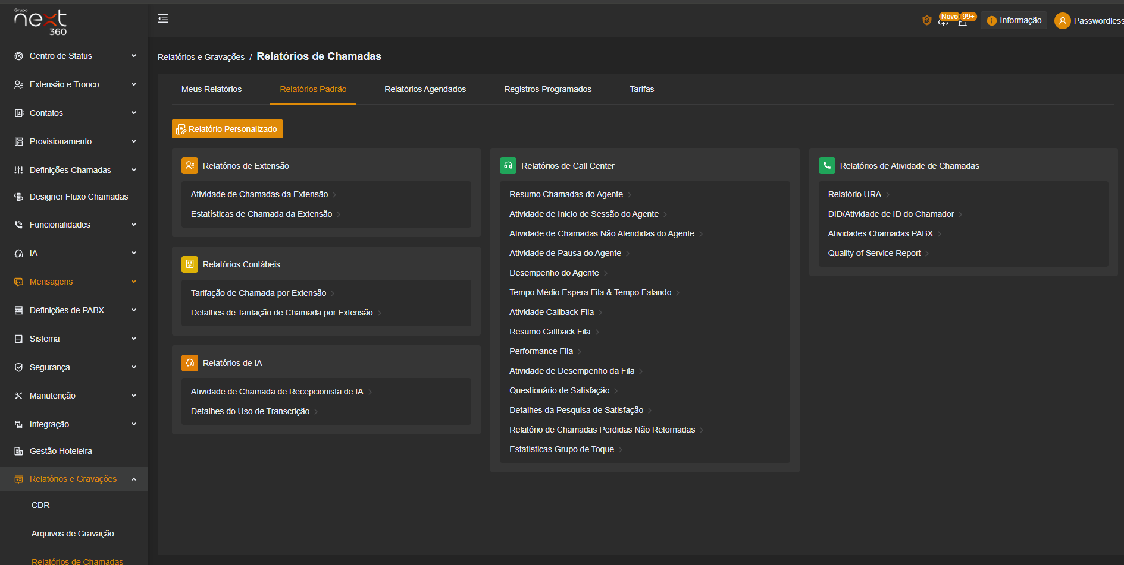Open the upgrade icon marked Novo
This screenshot has height=565, width=1124.
(x=944, y=21)
